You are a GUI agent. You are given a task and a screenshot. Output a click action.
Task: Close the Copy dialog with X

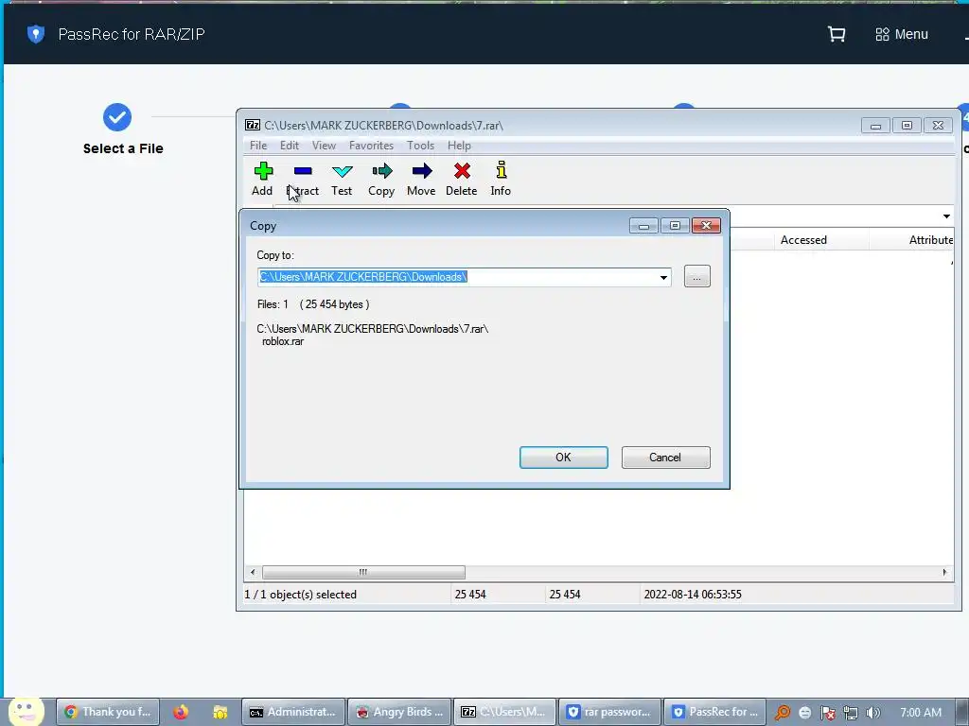pos(706,226)
